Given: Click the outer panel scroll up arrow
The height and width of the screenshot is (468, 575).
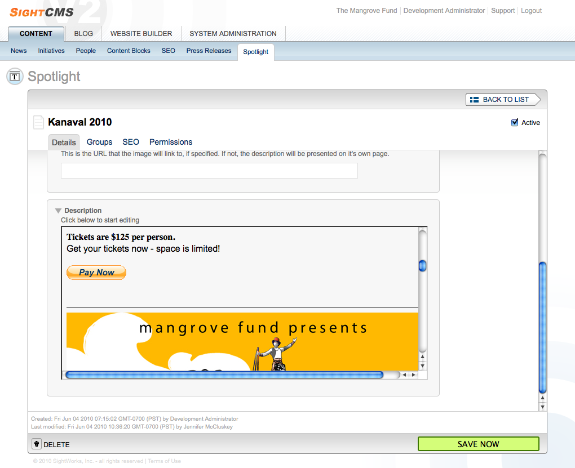Looking at the screenshot, I should pos(542,398).
